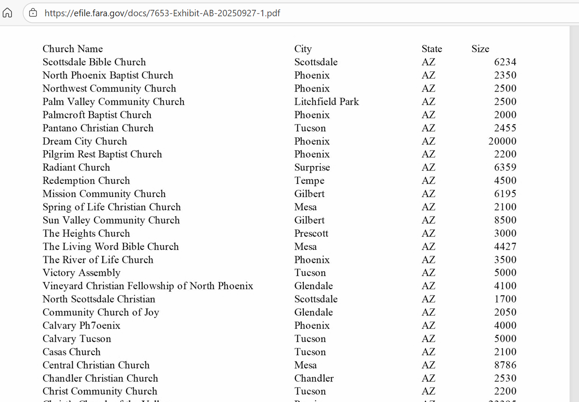The image size is (579, 402).
Task: Click Scottsdale Bible Church row name
Action: (x=94, y=62)
